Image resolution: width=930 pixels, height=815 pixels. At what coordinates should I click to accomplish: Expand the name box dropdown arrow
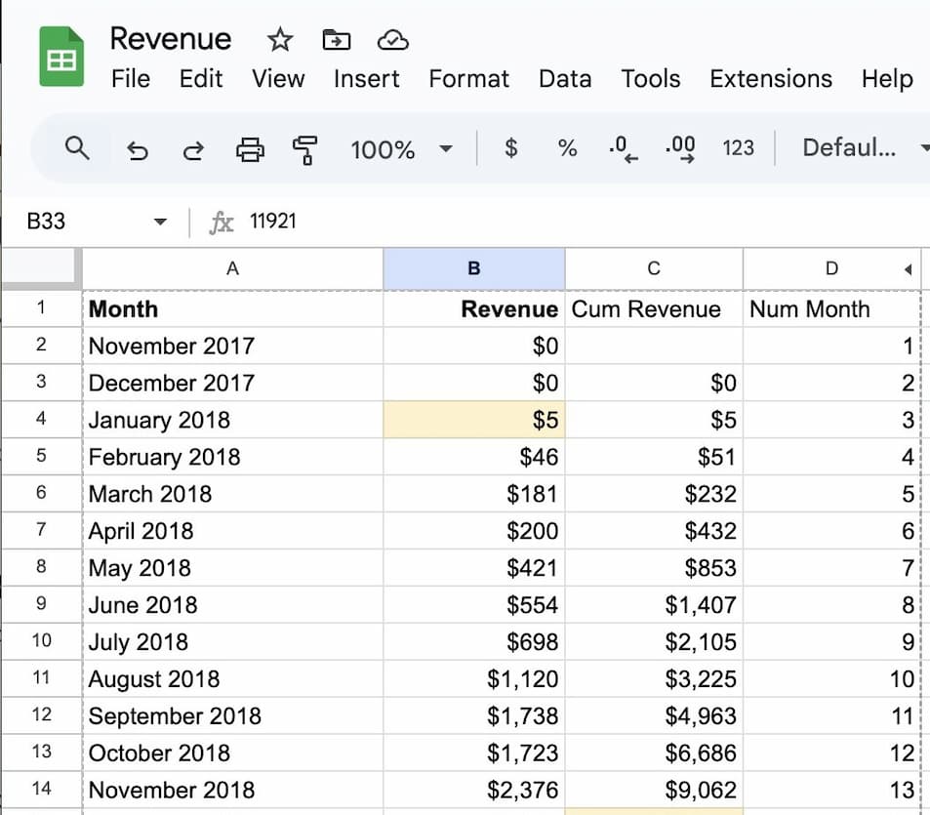click(161, 222)
